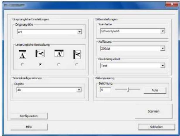
Task: Click the Belichtung value input field
Action: [105, 90]
